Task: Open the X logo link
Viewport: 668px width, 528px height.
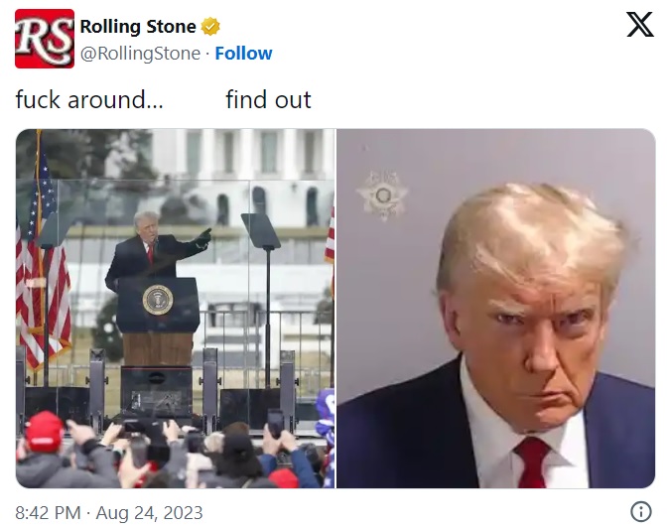Action: coord(640,24)
